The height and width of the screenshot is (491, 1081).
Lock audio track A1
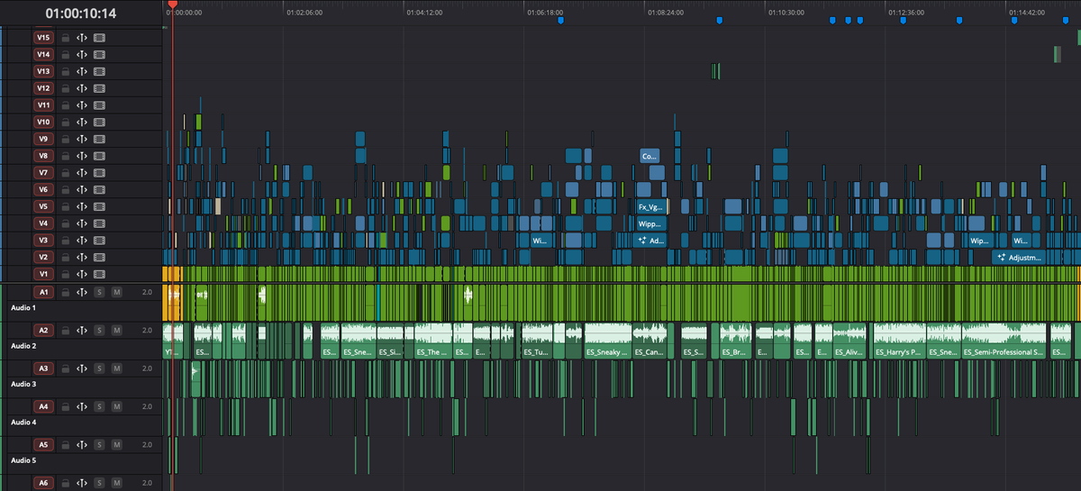65,292
